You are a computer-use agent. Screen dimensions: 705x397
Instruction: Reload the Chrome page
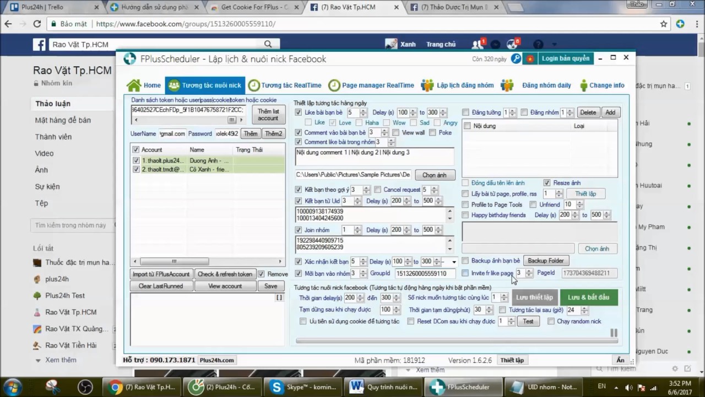coord(37,24)
